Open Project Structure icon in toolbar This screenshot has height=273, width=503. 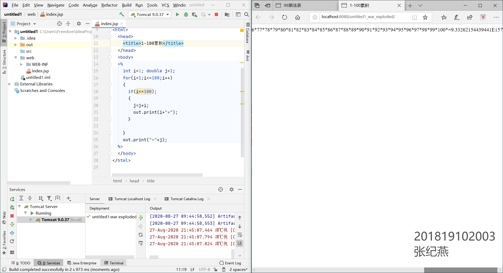click(x=227, y=14)
